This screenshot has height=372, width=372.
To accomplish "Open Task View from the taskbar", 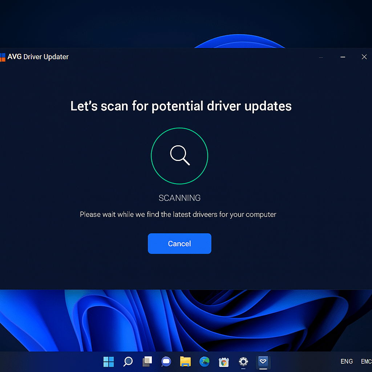I will [x=147, y=362].
